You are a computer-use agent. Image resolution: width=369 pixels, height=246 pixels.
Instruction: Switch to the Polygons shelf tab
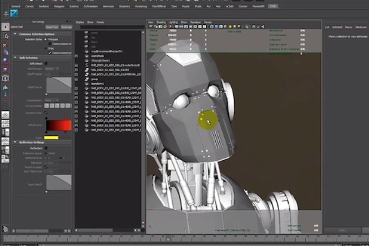(59, 7)
